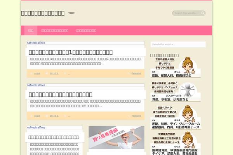Open the ののん nurse banner in sidebar

[176, 143]
